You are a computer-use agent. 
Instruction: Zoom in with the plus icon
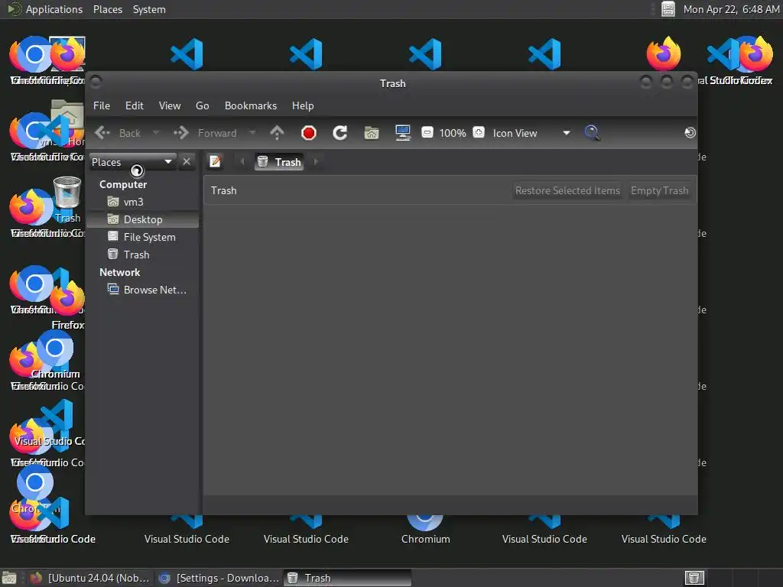pyautogui.click(x=479, y=133)
